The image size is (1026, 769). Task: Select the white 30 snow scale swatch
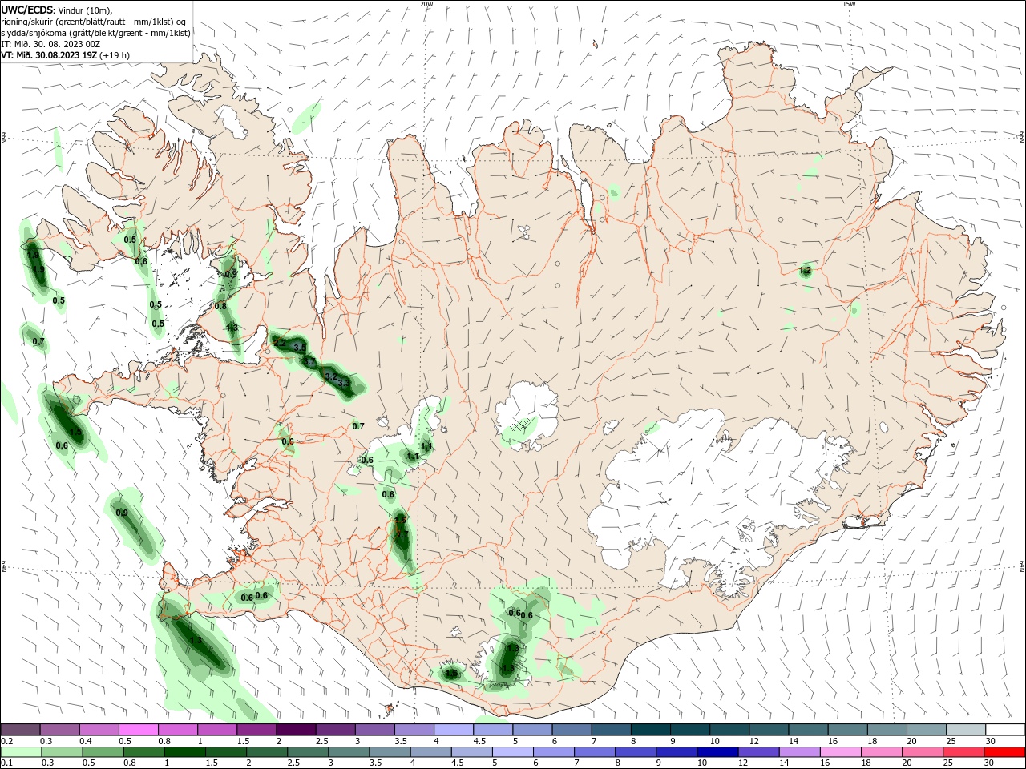[x=1005, y=730]
